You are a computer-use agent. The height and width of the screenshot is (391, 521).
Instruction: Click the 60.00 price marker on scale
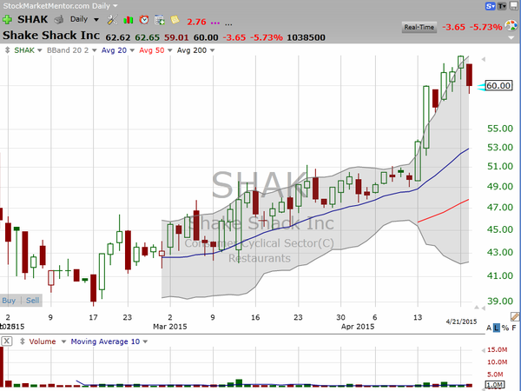coord(498,85)
